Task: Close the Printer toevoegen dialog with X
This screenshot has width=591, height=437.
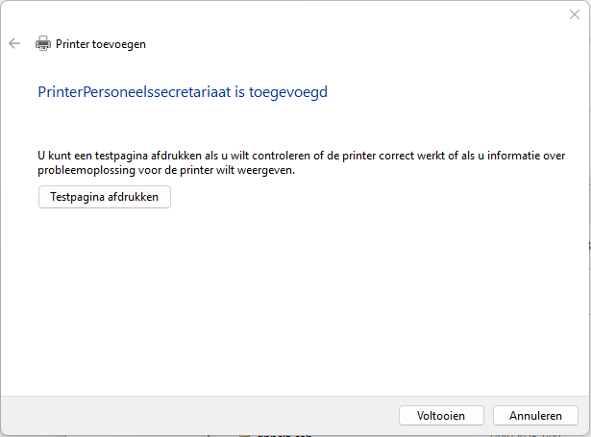Action: [574, 14]
